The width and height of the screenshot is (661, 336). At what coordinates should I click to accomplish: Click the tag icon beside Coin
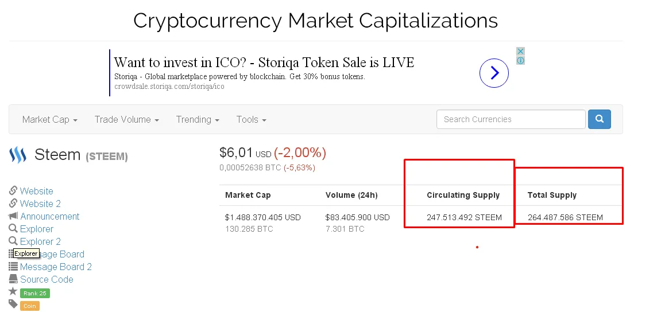pos(13,304)
